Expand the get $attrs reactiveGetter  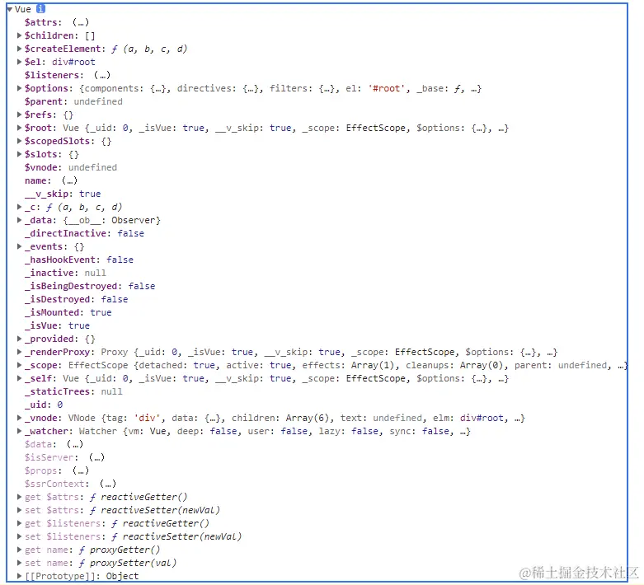pos(19,497)
